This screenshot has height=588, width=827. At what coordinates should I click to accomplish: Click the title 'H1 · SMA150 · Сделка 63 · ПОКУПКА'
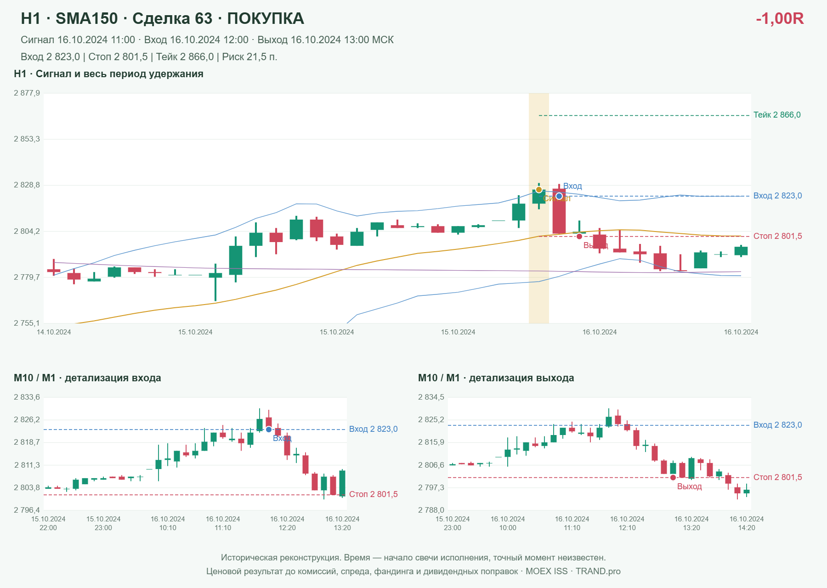[162, 18]
